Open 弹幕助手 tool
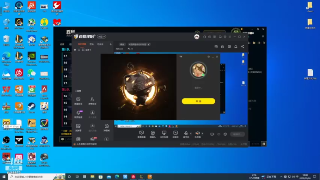 (x=78, y=101)
